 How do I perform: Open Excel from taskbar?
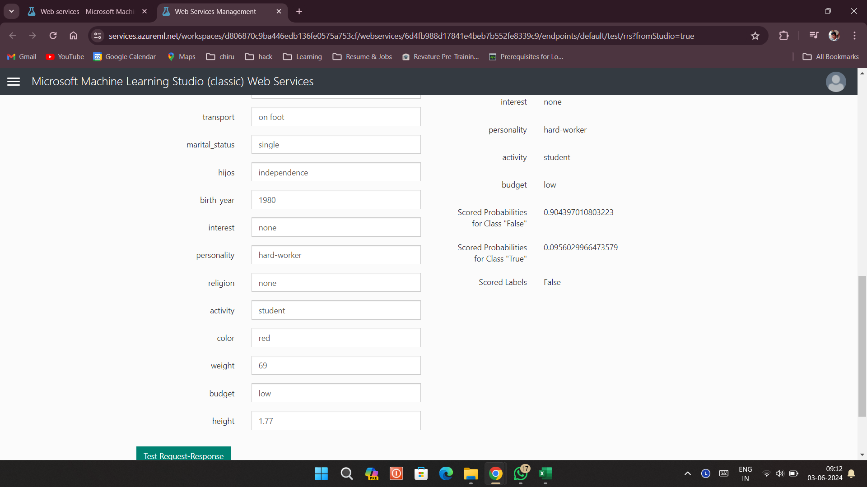point(545,473)
